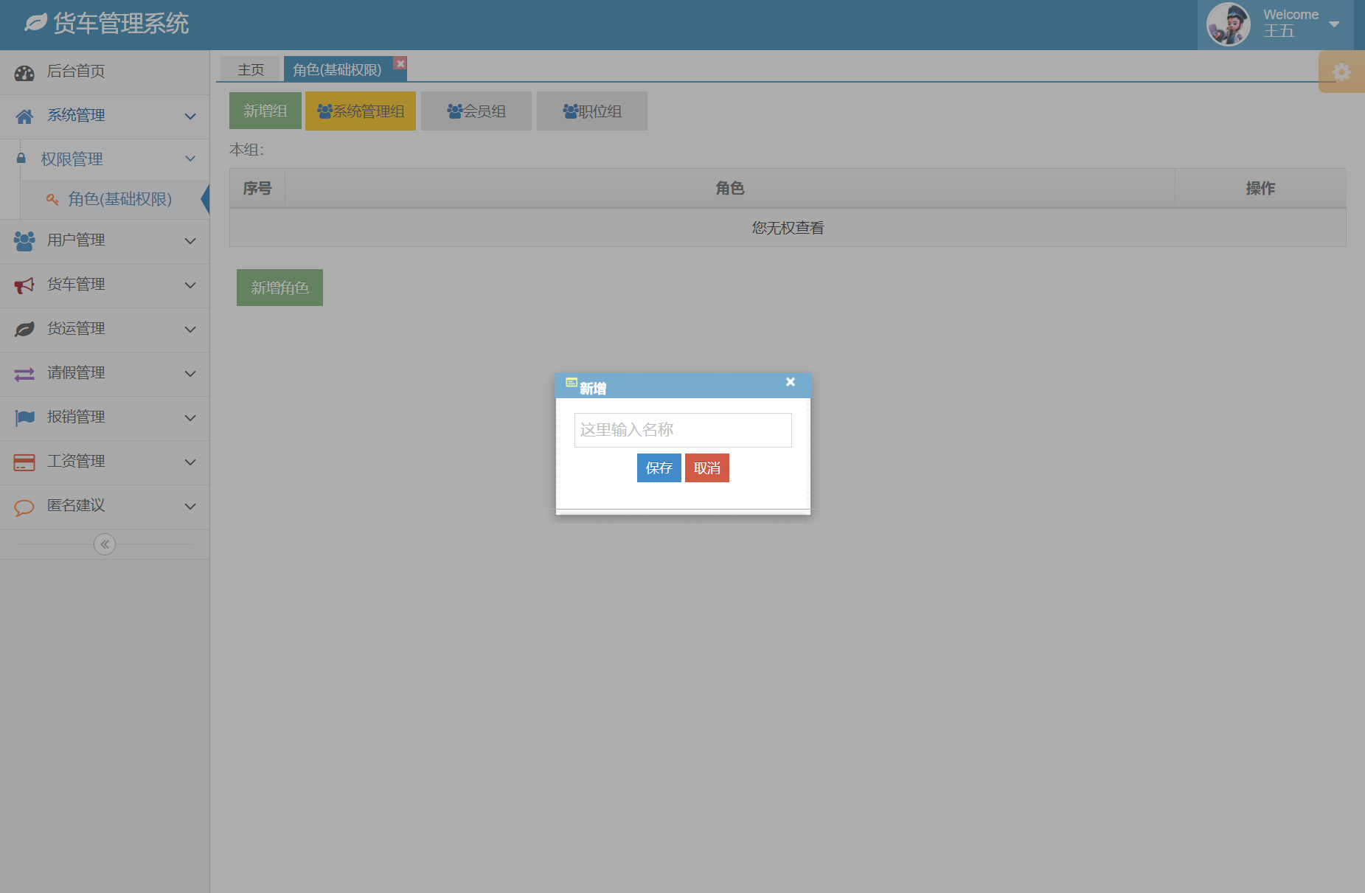Expand the 货运管理 menu chevron
Image resolution: width=1365 pixels, height=893 pixels.
coord(190,330)
